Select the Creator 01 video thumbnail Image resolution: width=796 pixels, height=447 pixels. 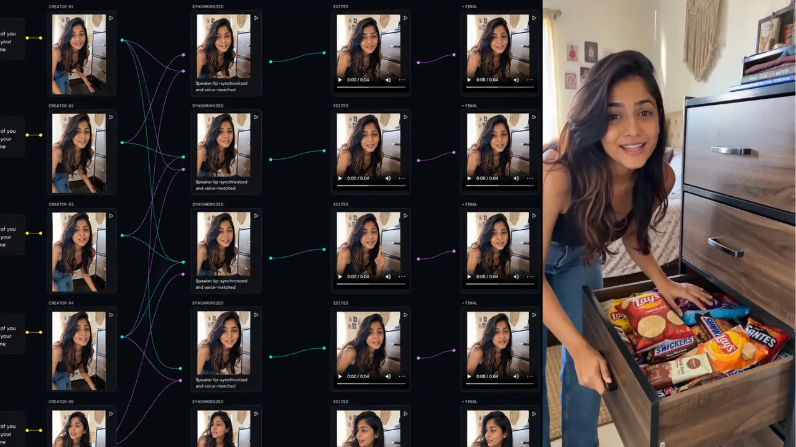[x=79, y=54]
